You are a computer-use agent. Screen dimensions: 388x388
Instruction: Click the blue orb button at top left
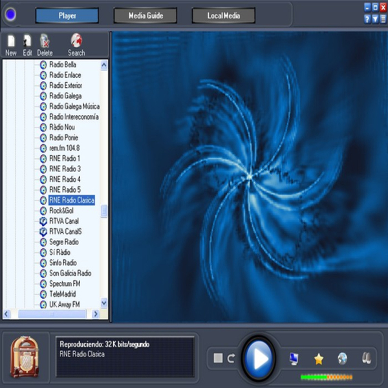tap(10, 14)
